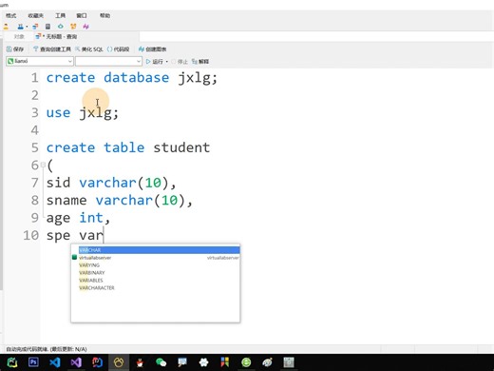Click 运行 to run the query
The height and width of the screenshot is (371, 494).
(155, 62)
